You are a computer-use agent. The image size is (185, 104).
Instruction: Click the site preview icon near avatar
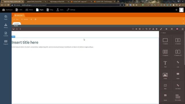[x=176, y=10]
